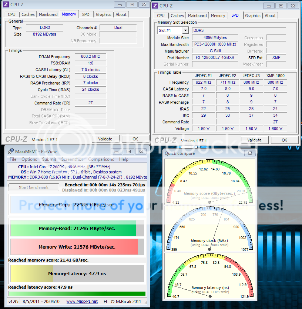Open the www.MaxxPI.net link
The width and height of the screenshot is (302, 309).
coord(82,302)
